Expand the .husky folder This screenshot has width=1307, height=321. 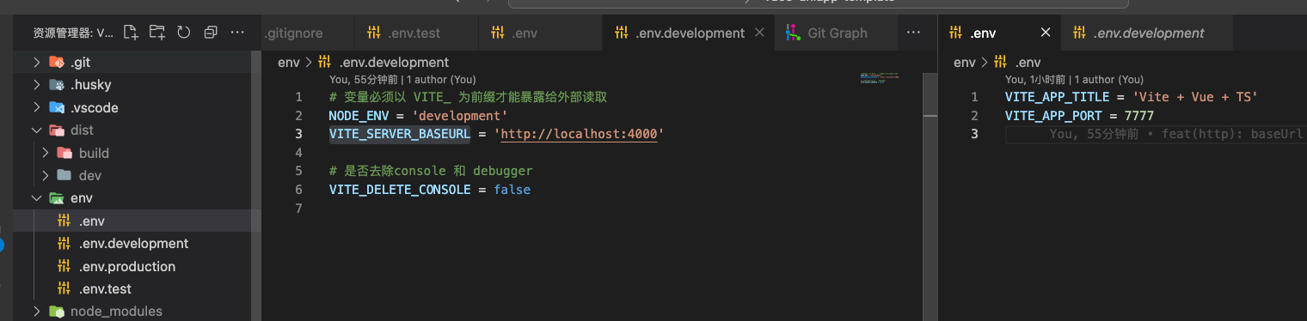click(x=36, y=85)
